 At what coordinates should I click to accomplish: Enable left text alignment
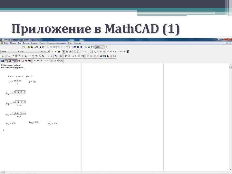point(63,52)
